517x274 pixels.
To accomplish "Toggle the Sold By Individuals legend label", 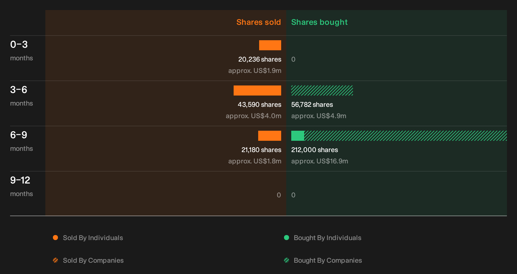I will (93, 238).
